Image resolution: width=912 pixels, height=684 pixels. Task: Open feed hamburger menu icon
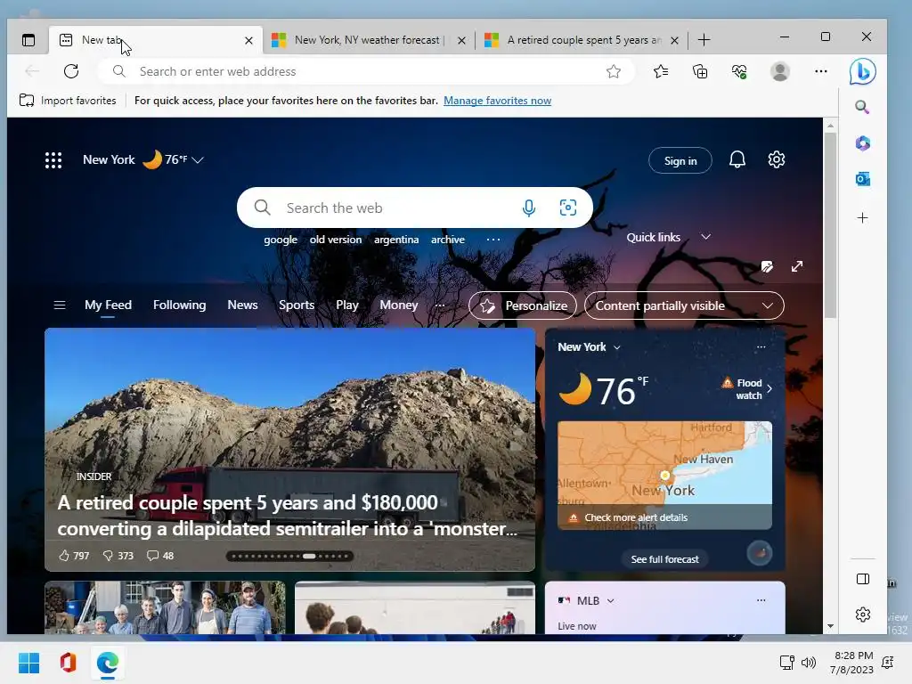(60, 305)
